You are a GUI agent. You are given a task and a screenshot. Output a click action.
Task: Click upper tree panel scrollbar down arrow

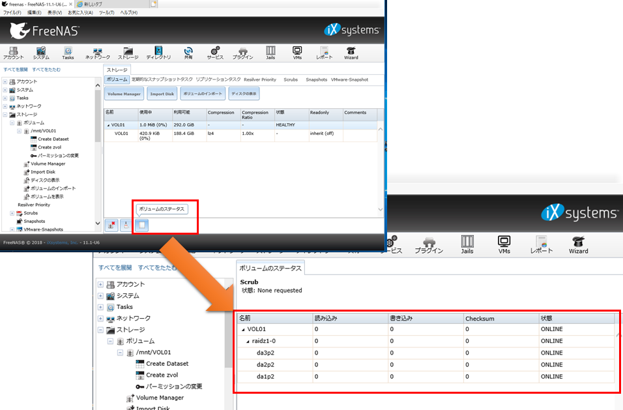[x=98, y=224]
